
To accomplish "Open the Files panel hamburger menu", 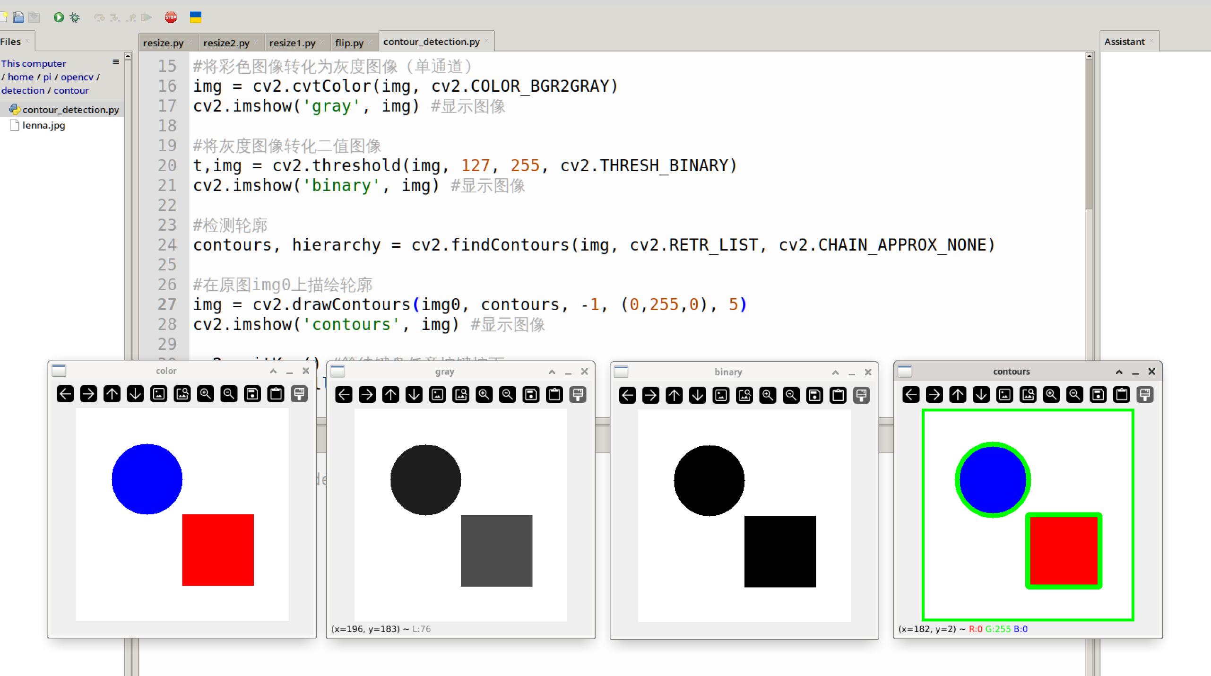I will click(x=116, y=62).
